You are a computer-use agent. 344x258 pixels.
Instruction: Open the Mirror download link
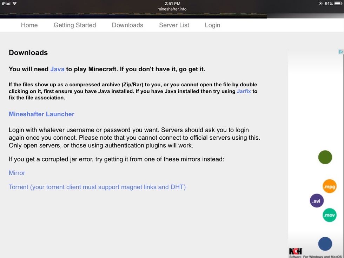tap(17, 173)
